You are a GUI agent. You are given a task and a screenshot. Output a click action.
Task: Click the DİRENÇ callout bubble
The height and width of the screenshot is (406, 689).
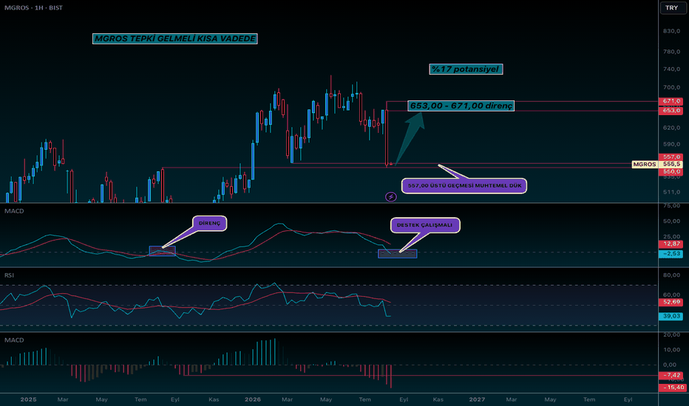tap(210, 223)
